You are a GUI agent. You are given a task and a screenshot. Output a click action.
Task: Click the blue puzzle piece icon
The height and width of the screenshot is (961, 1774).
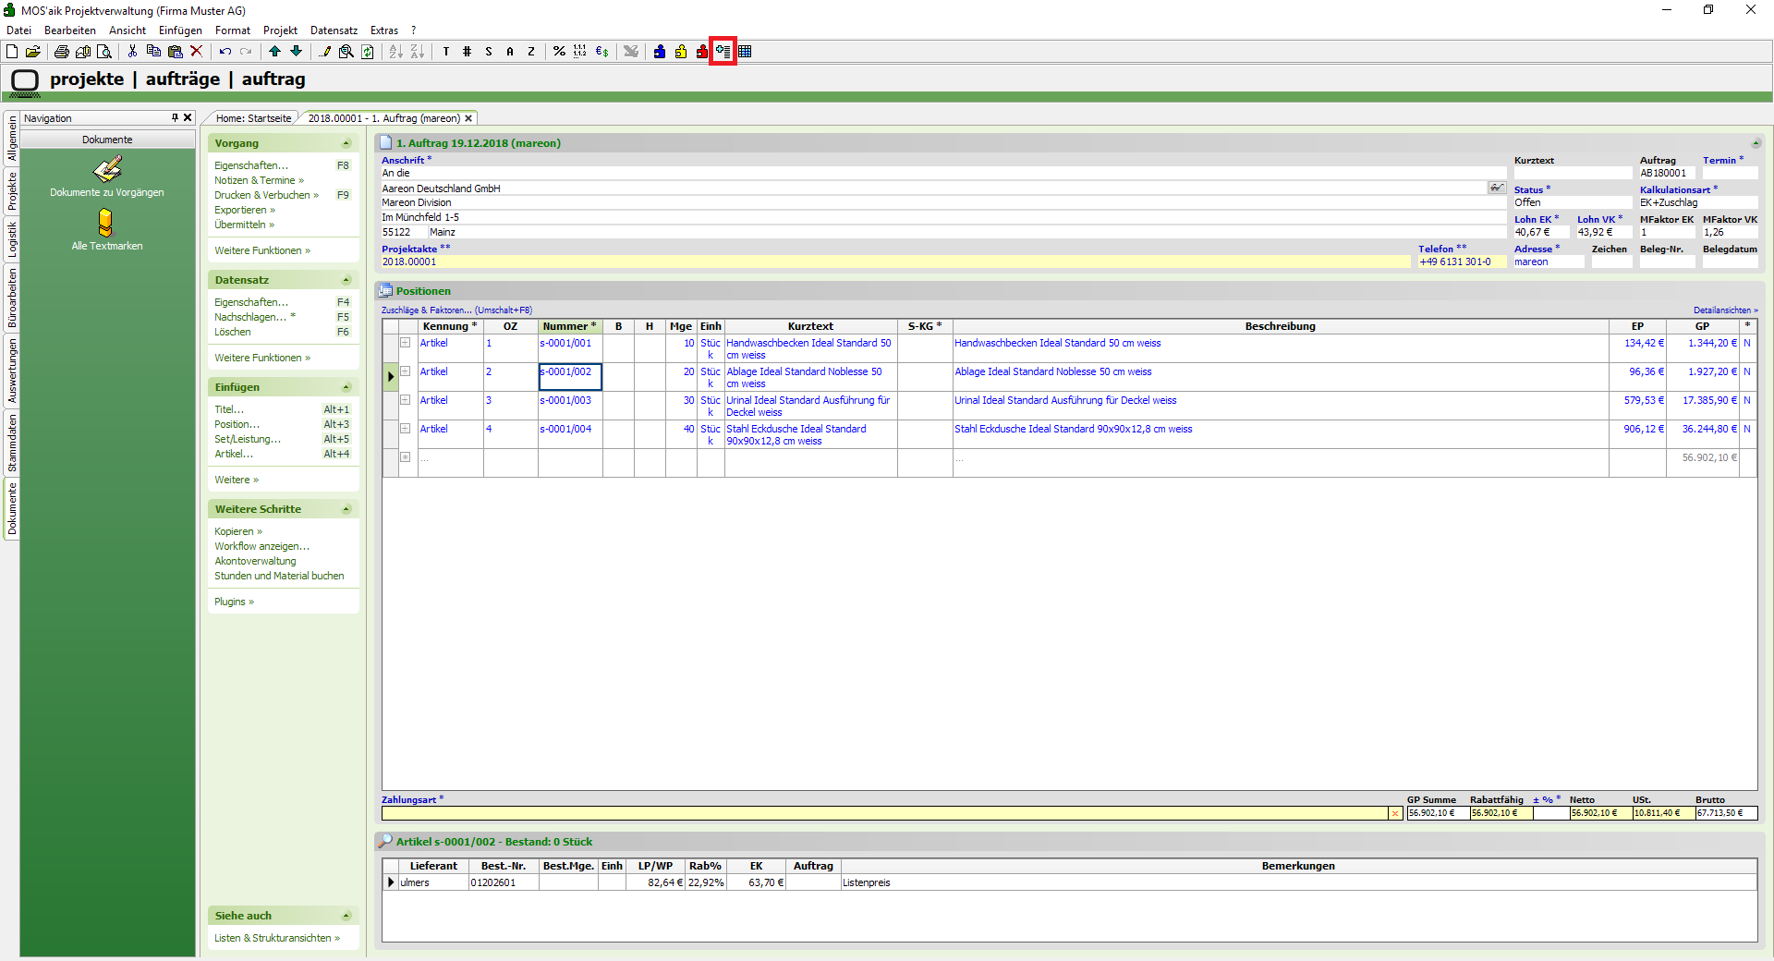click(660, 52)
